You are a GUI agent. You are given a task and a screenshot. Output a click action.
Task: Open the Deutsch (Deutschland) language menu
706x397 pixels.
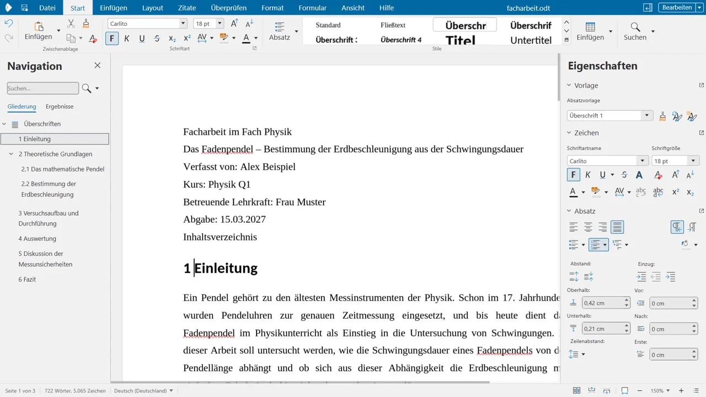143,390
